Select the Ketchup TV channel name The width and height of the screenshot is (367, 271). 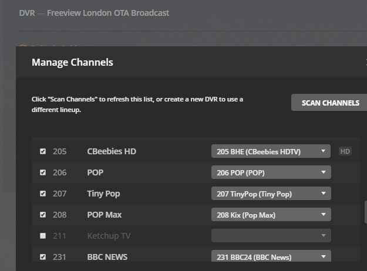(x=109, y=236)
